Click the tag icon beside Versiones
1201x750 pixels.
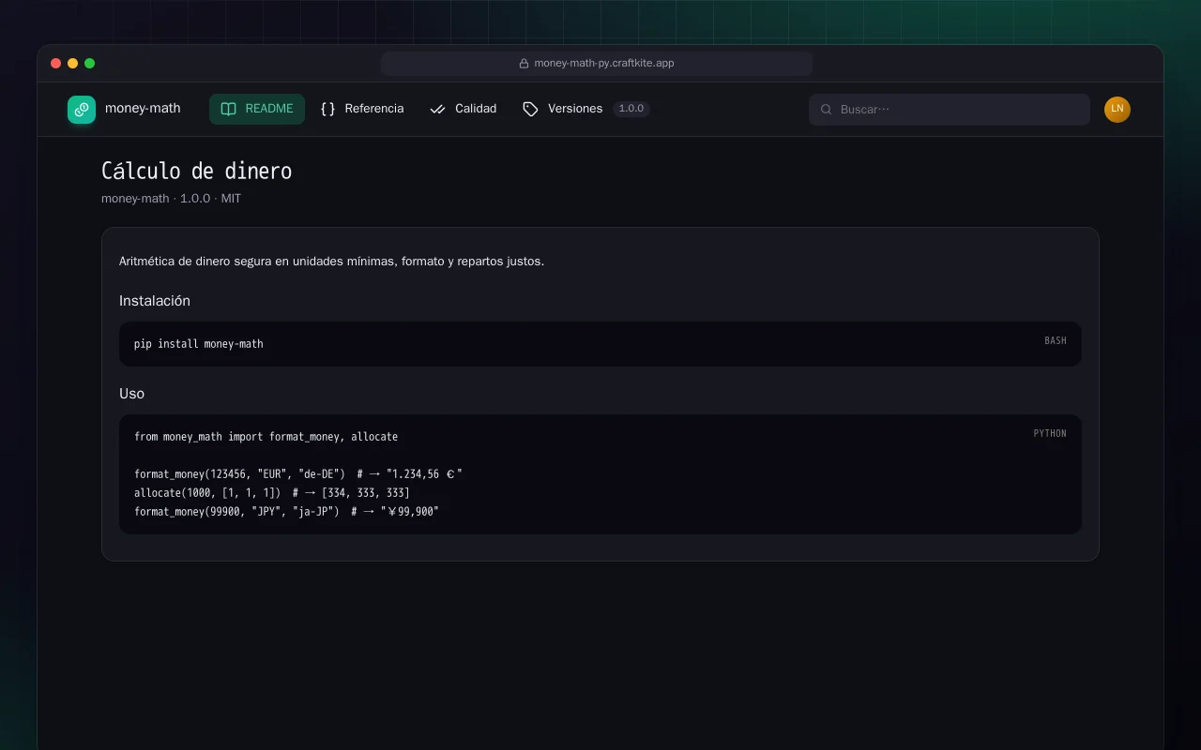click(530, 109)
